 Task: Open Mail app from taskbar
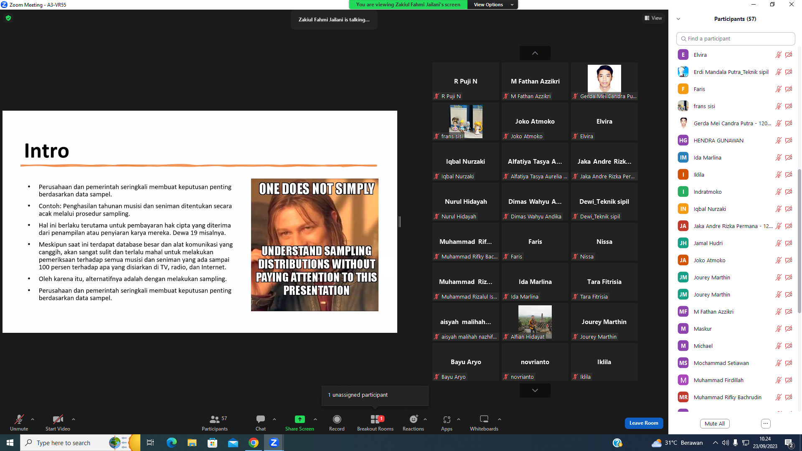pyautogui.click(x=233, y=443)
